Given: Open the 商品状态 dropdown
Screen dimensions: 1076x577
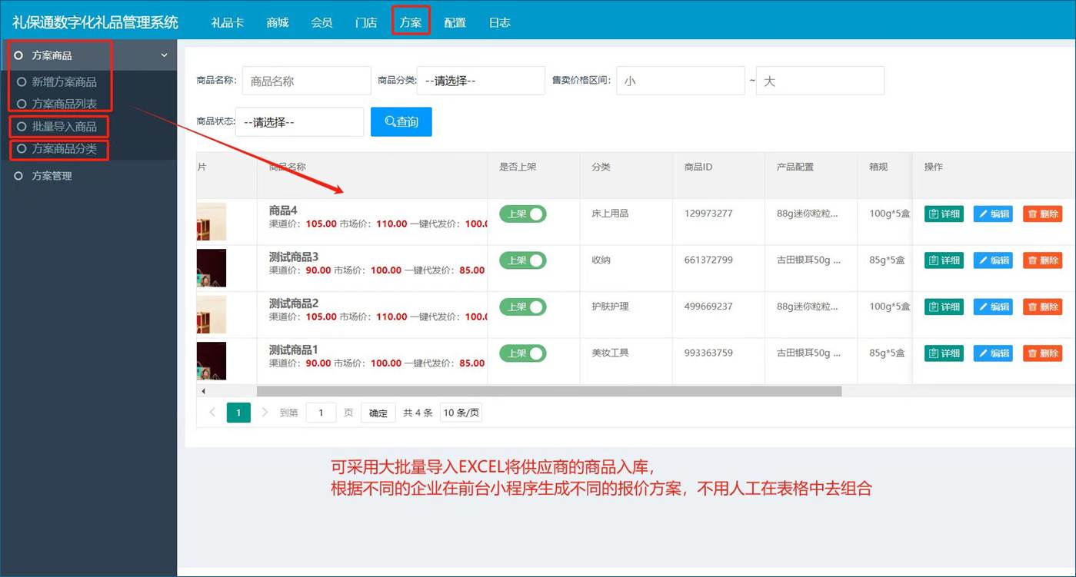Looking at the screenshot, I should (299, 122).
